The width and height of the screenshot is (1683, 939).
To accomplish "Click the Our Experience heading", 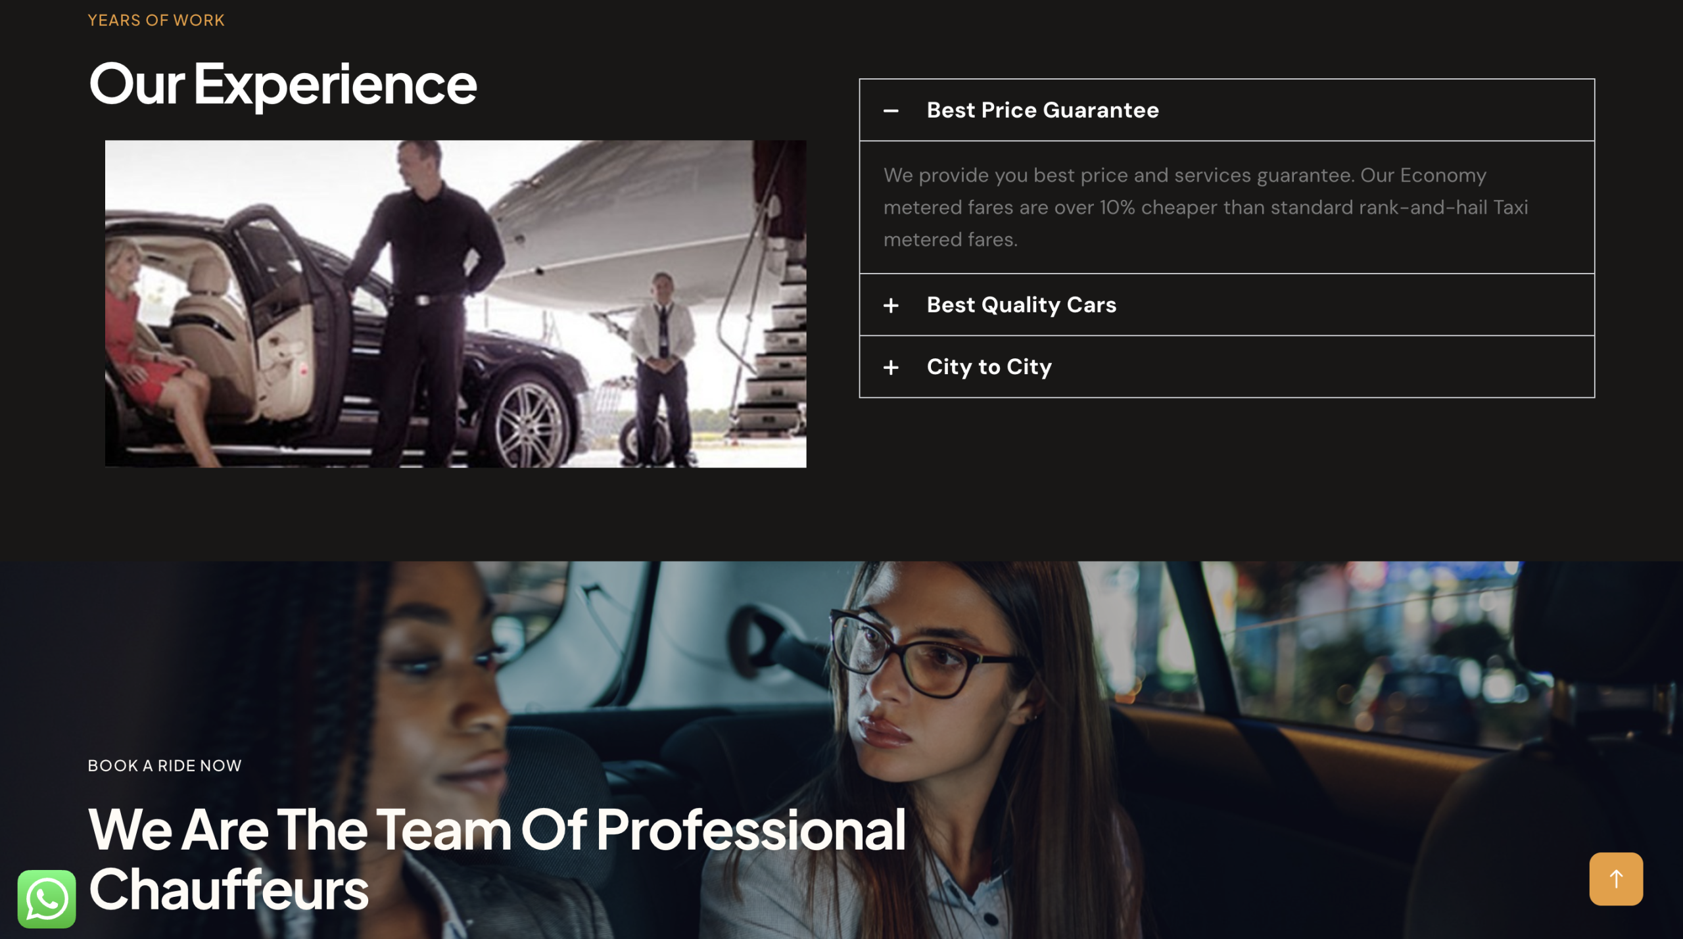I will [x=283, y=84].
